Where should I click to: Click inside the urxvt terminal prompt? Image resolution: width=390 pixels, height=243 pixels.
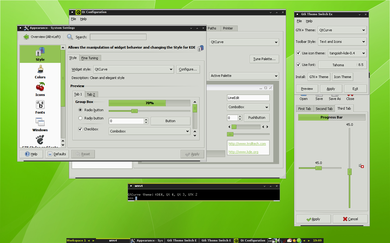click(136, 198)
